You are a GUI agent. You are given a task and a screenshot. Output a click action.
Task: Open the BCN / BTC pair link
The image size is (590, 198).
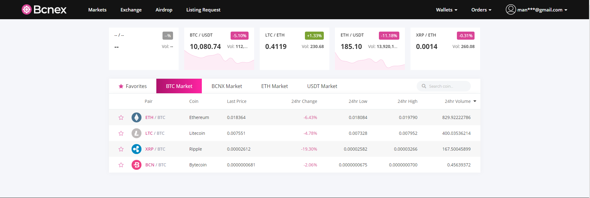[x=156, y=165]
